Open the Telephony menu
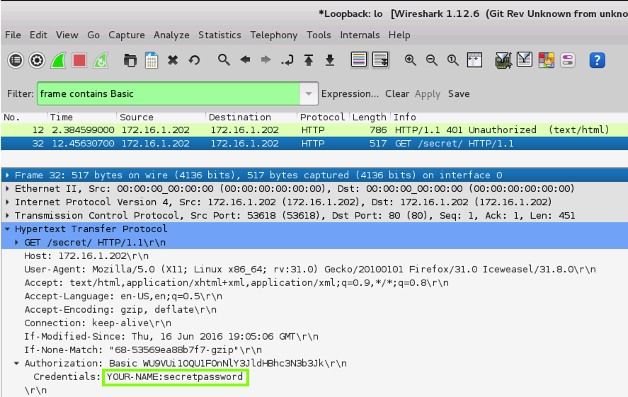 coord(274,35)
